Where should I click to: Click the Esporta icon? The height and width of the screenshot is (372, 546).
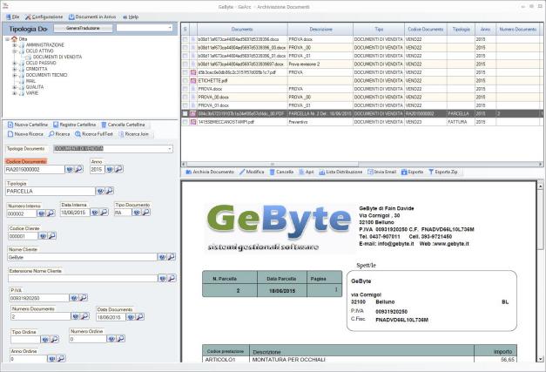(404, 172)
